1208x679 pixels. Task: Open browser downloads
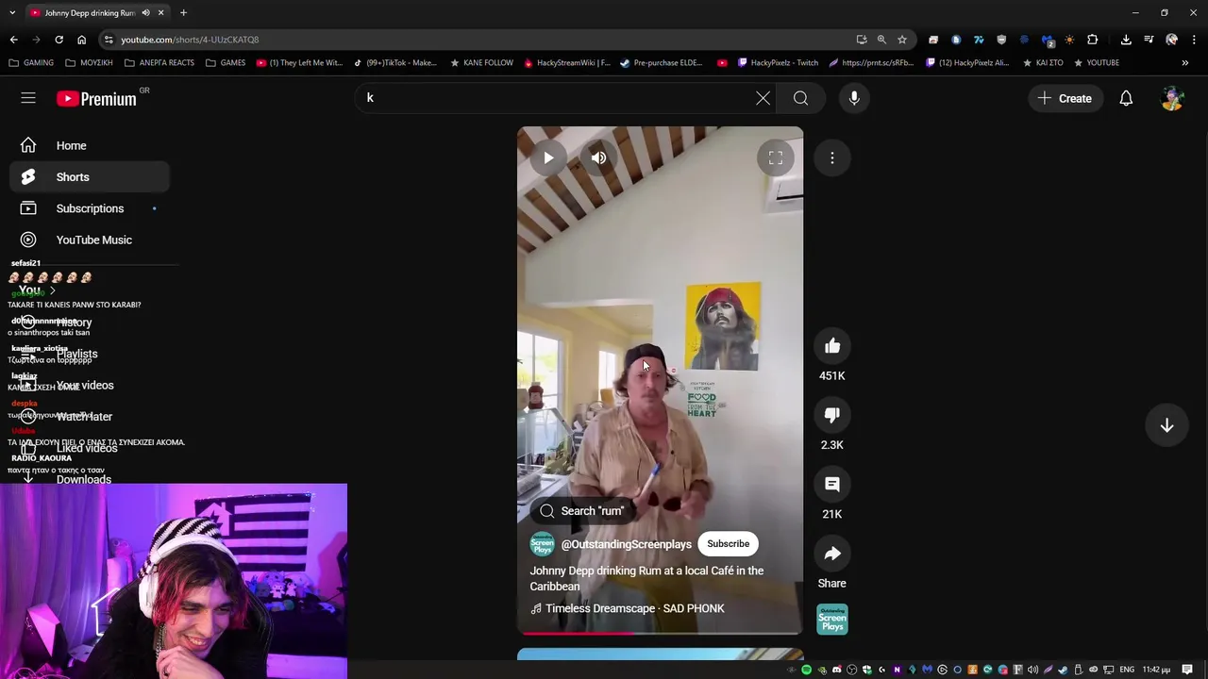[x=1126, y=40]
